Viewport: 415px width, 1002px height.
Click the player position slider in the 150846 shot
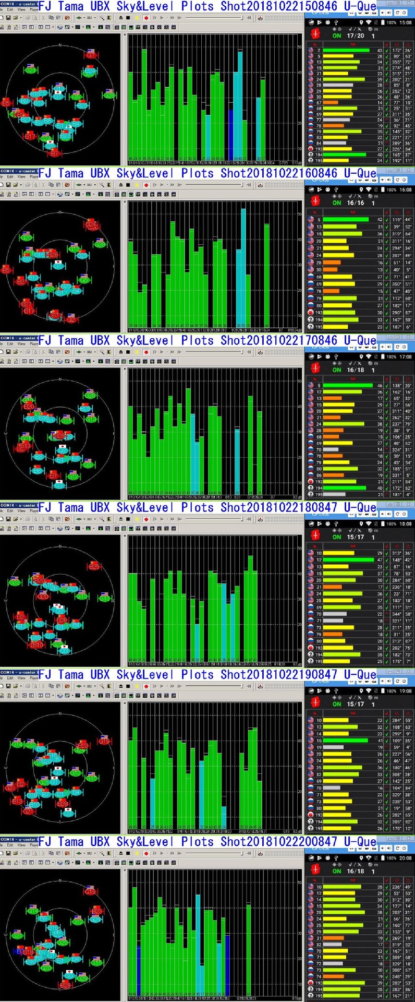coord(214,18)
